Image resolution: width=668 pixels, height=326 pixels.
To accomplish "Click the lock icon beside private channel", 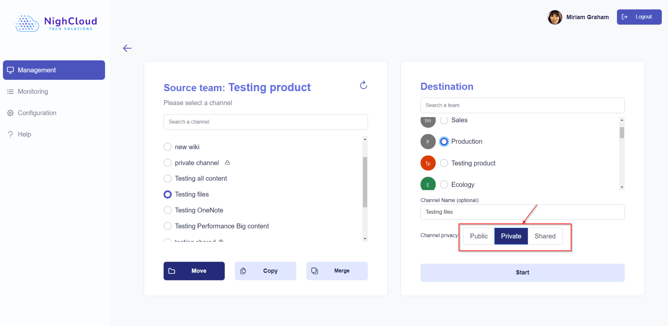I will tap(227, 162).
